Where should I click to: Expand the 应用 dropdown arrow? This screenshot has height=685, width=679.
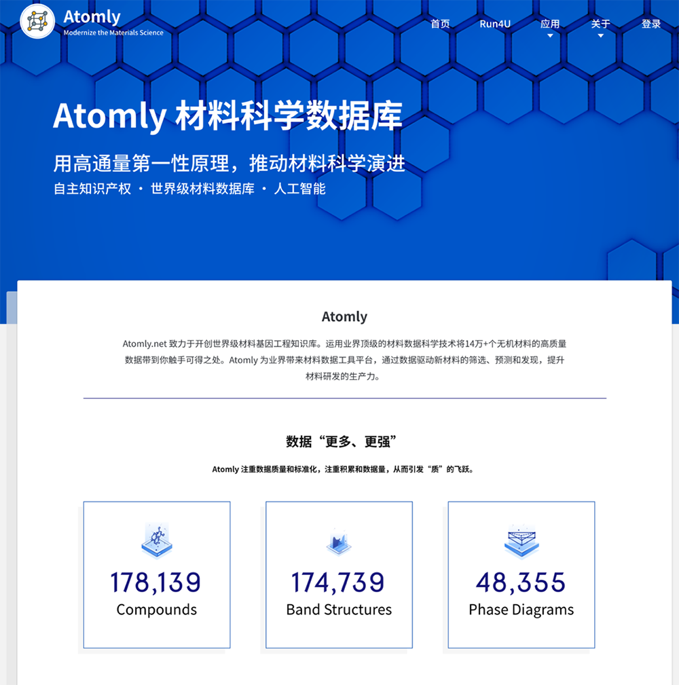[x=550, y=36]
